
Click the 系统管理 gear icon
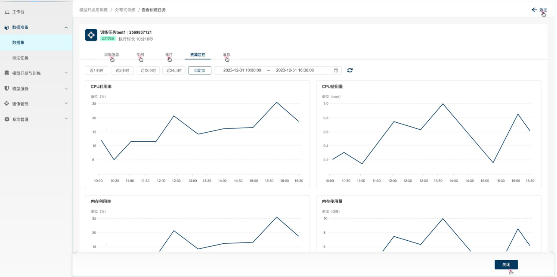click(7, 119)
